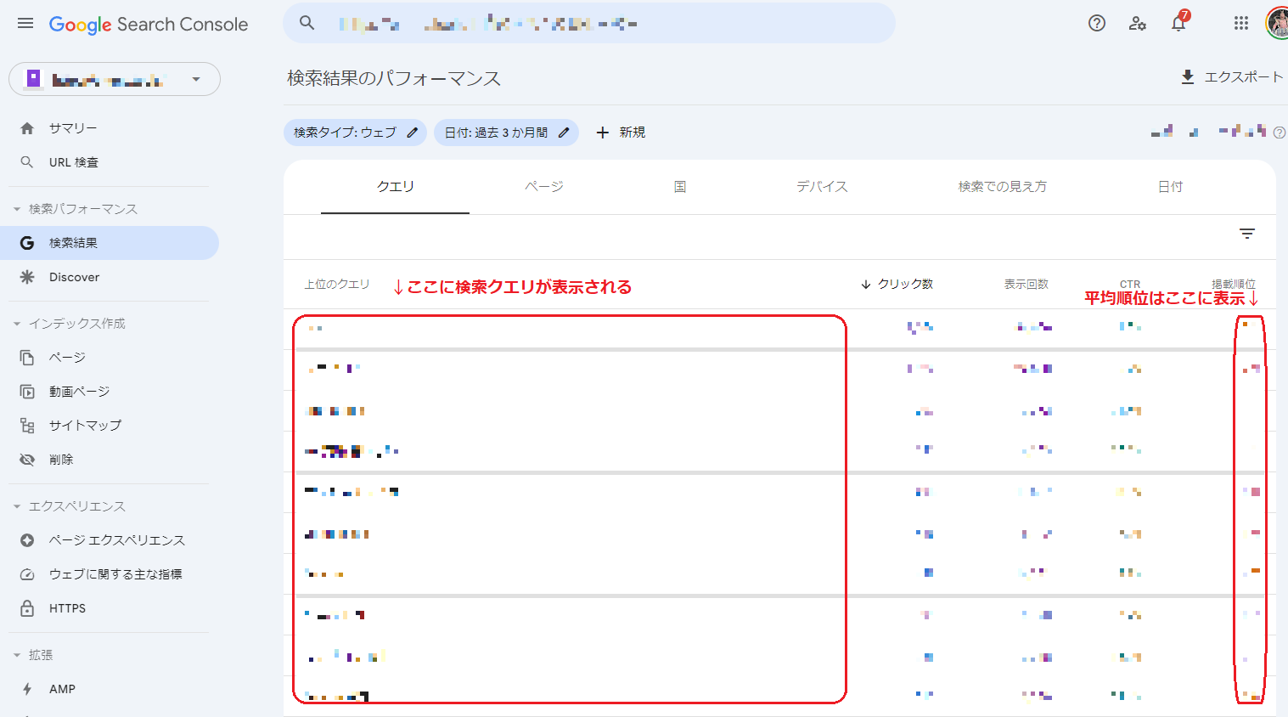The width and height of the screenshot is (1288, 717).
Task: Switch to the デバイス tab
Action: (821, 187)
